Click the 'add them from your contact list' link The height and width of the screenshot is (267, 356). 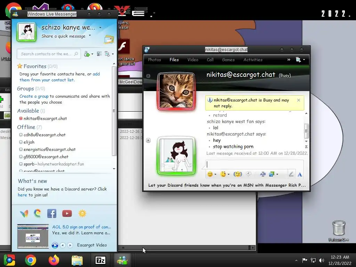click(x=59, y=77)
